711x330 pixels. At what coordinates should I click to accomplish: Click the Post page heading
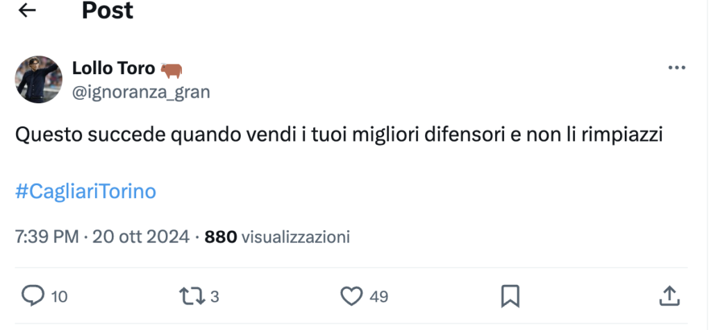(x=108, y=10)
